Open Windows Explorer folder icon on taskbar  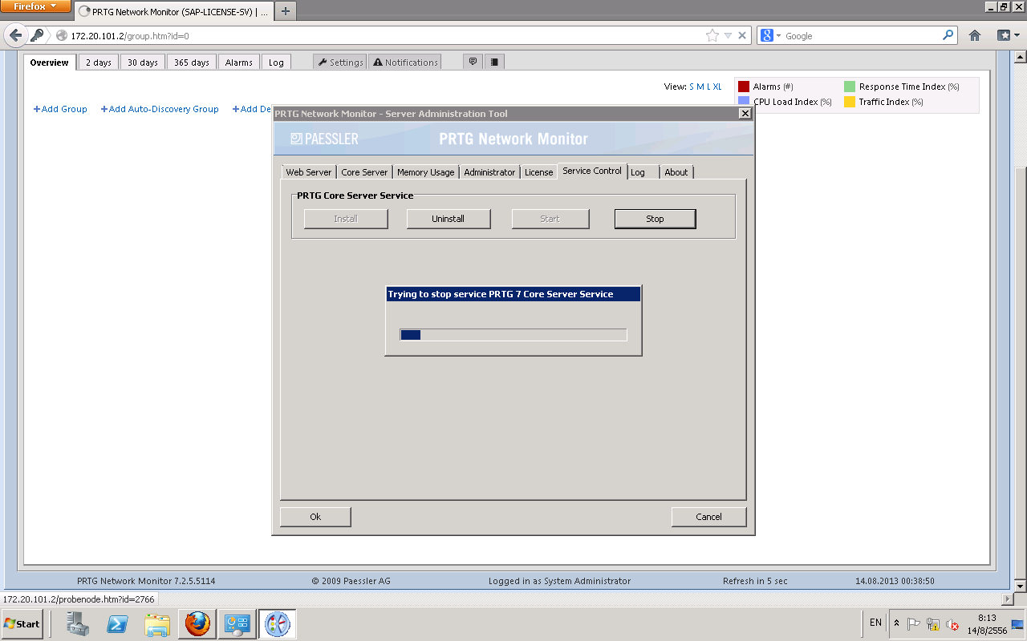(x=157, y=623)
